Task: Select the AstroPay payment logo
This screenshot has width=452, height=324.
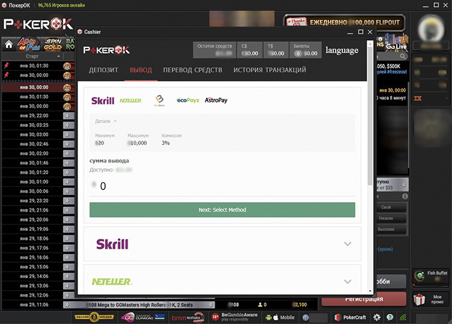Action: [x=216, y=100]
